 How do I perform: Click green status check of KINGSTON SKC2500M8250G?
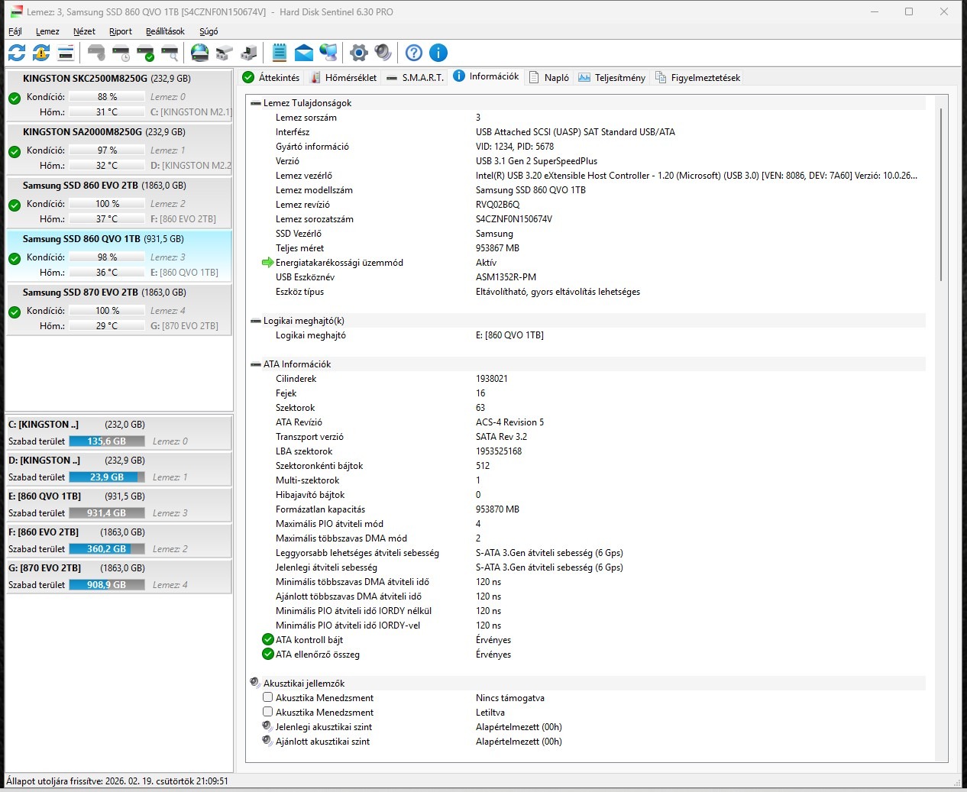15,98
